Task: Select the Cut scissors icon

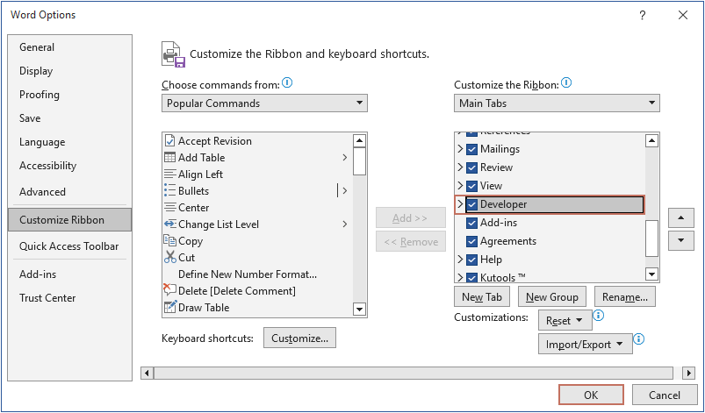Action: coord(170,258)
